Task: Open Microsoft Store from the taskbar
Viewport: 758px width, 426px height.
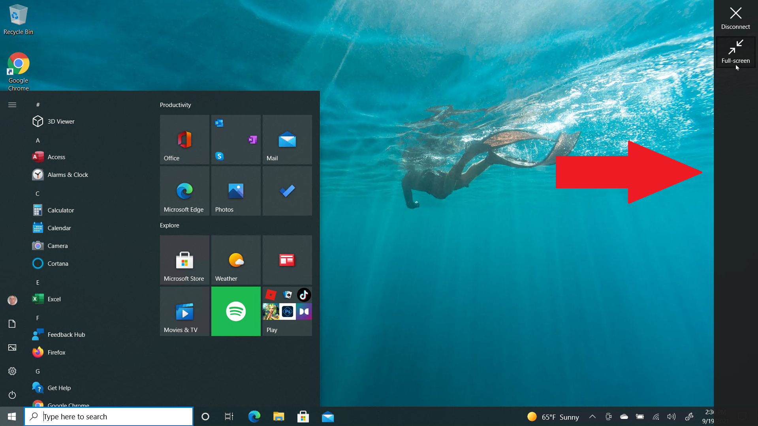Action: 303,417
